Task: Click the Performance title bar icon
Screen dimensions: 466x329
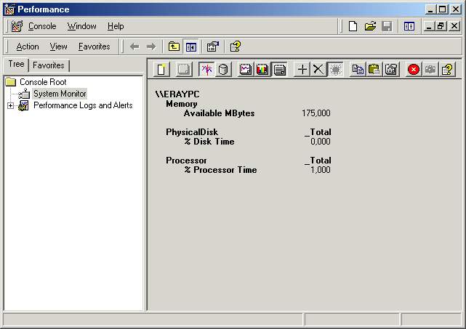Action: [9, 9]
